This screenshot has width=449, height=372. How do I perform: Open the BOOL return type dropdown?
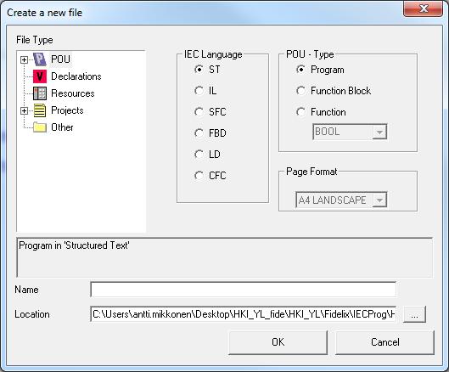click(379, 132)
